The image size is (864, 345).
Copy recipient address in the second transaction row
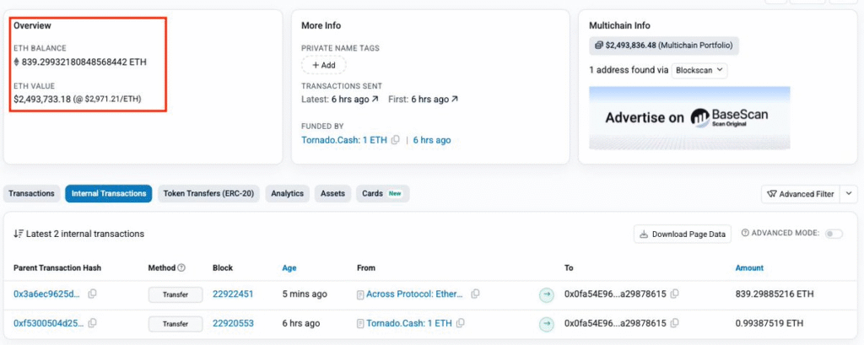[675, 323]
